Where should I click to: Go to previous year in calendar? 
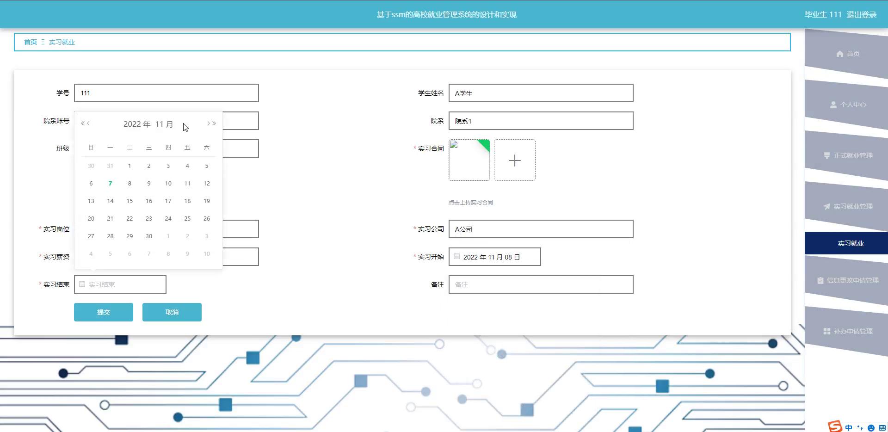pyautogui.click(x=82, y=123)
